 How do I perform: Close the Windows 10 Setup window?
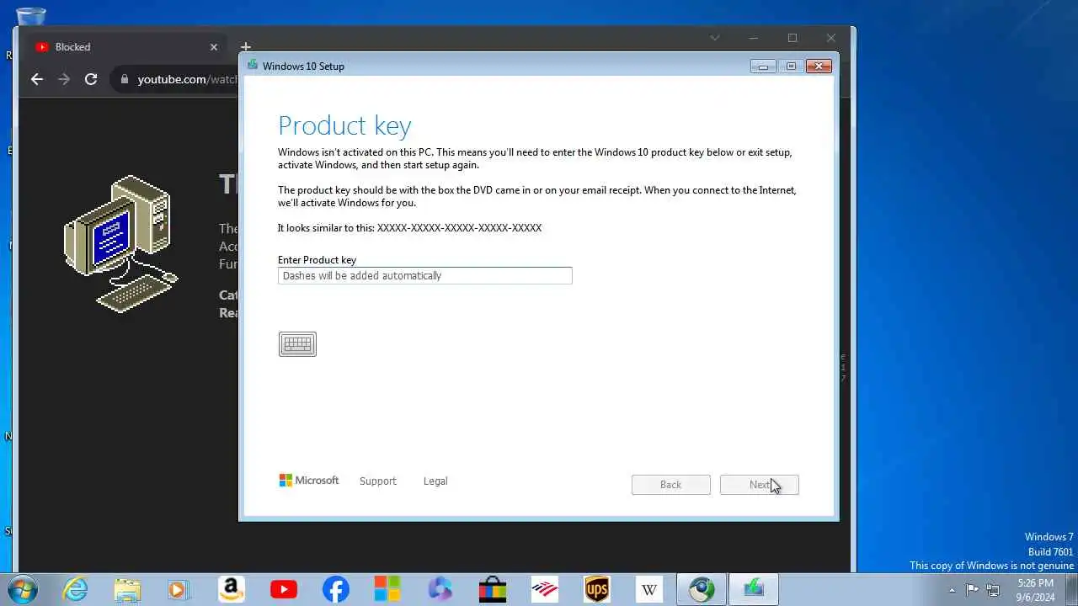pyautogui.click(x=819, y=66)
